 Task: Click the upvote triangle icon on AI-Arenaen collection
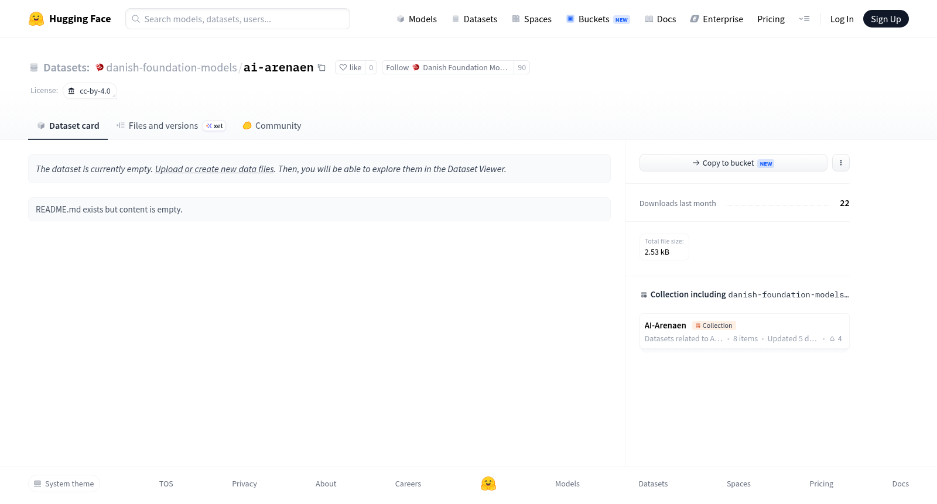(832, 338)
